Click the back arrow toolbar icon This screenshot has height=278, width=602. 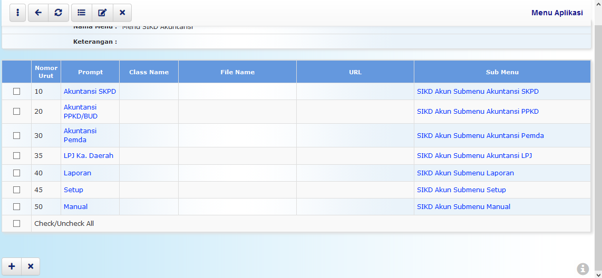(x=38, y=13)
